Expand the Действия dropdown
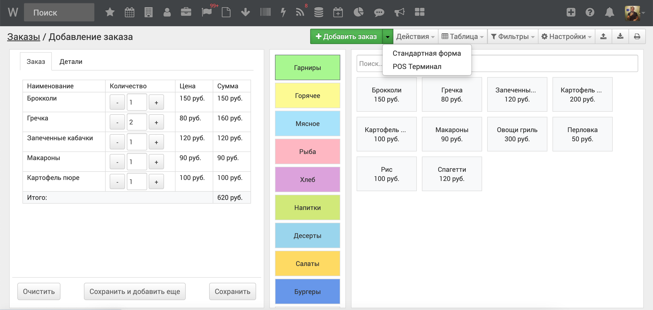The height and width of the screenshot is (310, 653). click(415, 37)
